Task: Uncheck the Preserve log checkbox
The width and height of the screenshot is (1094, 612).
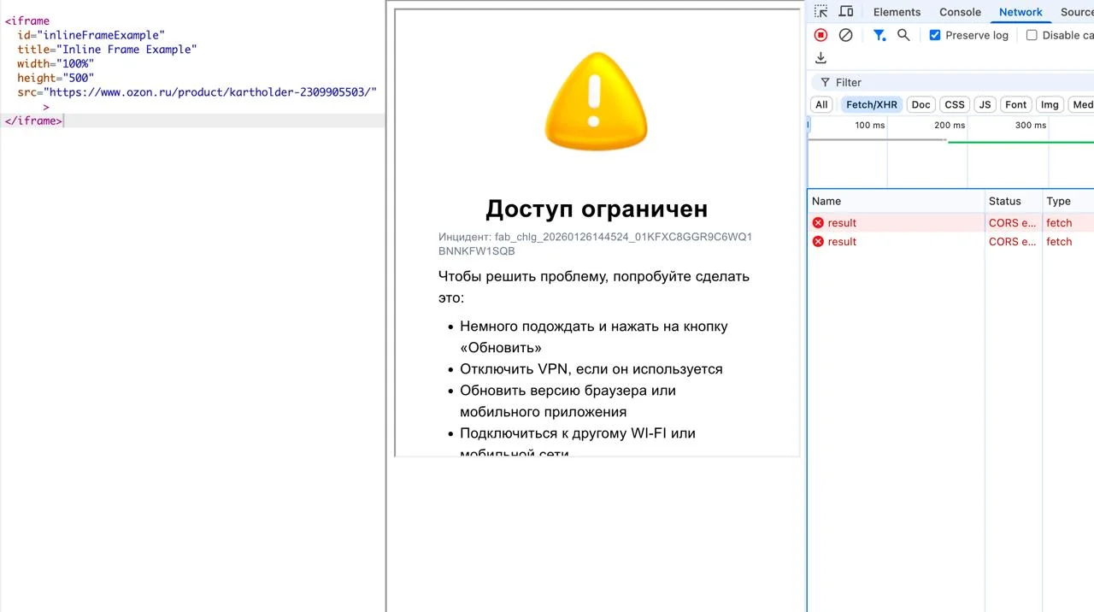Action: coord(935,35)
